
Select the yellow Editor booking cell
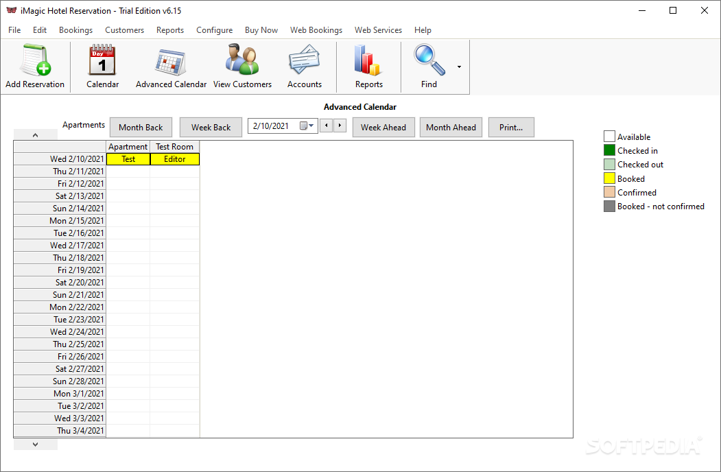pos(175,159)
